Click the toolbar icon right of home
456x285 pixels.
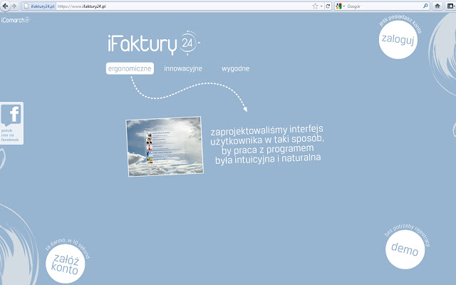pos(450,6)
